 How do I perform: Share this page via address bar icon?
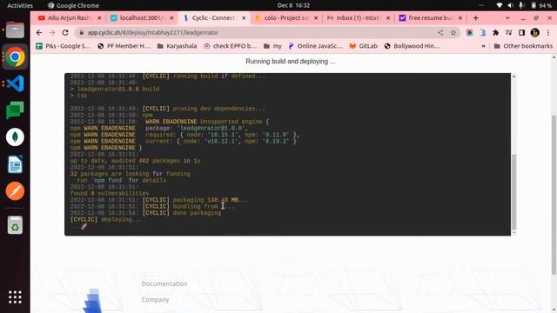pyautogui.click(x=440, y=33)
